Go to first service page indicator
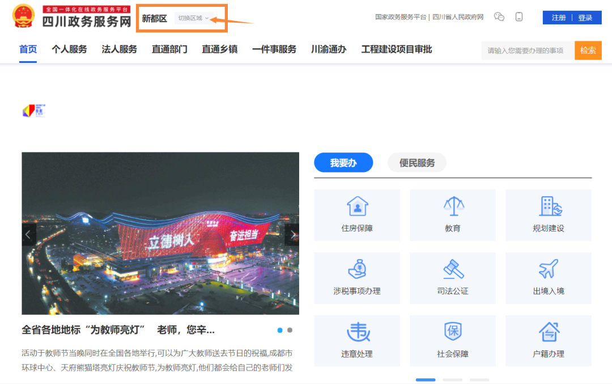The height and width of the screenshot is (384, 612). 426,379
